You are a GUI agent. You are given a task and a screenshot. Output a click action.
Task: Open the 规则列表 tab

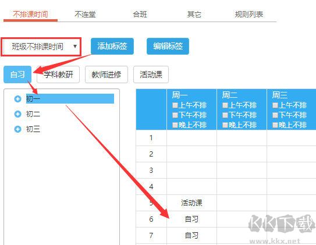click(x=249, y=15)
